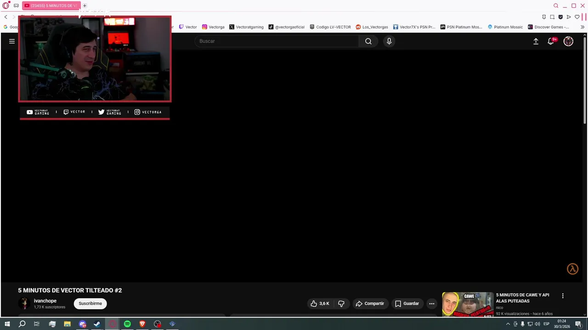
Task: Click the orange lambda extension icon
Action: click(572, 269)
